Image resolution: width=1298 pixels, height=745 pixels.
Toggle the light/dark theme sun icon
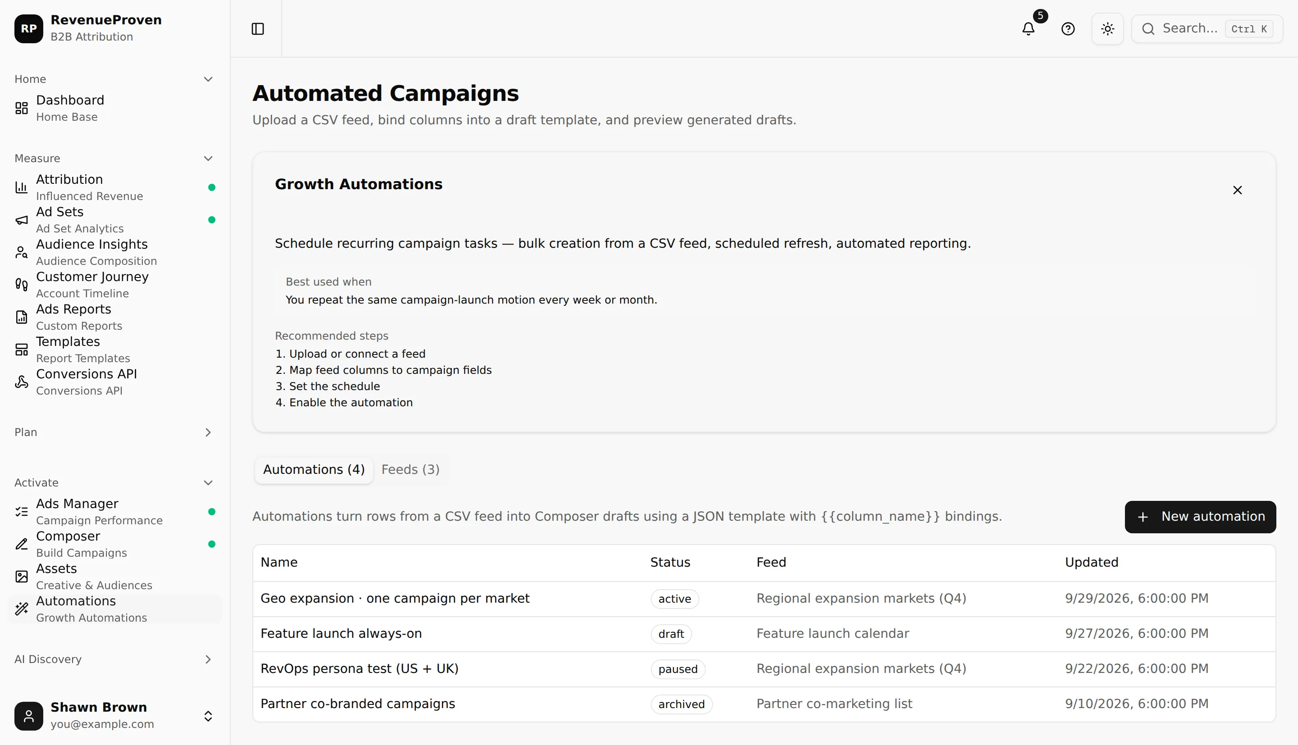1108,29
